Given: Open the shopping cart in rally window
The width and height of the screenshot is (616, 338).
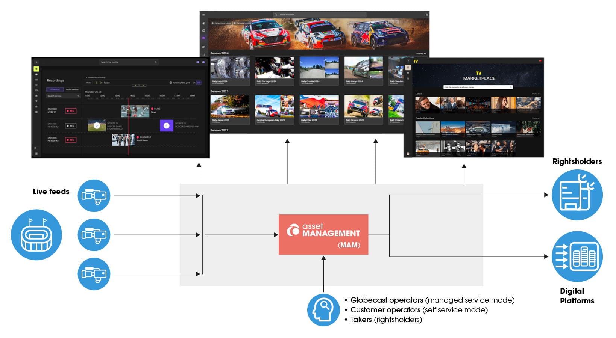Looking at the screenshot, I should coord(427,15).
